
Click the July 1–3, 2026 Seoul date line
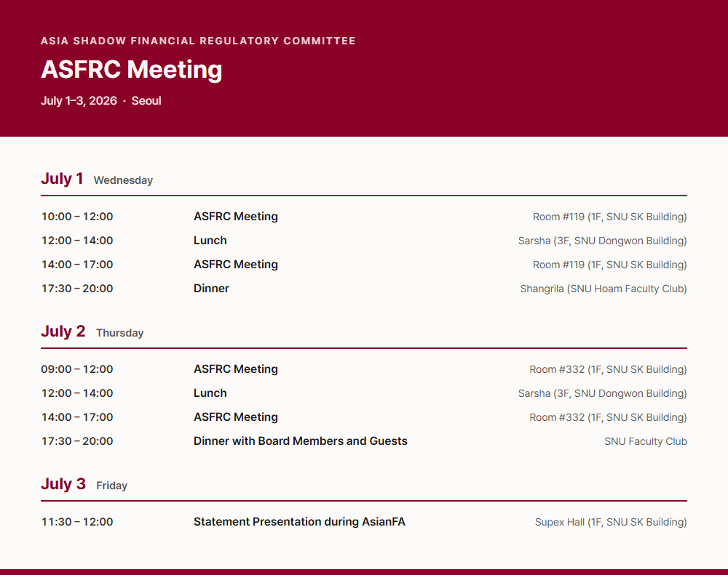[100, 100]
